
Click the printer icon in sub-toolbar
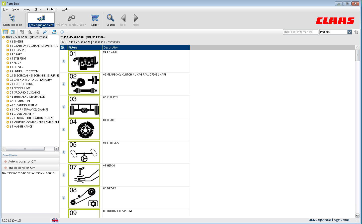click(x=54, y=32)
